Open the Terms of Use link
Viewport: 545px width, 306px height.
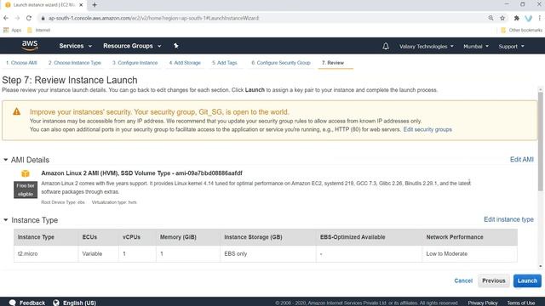(520, 303)
